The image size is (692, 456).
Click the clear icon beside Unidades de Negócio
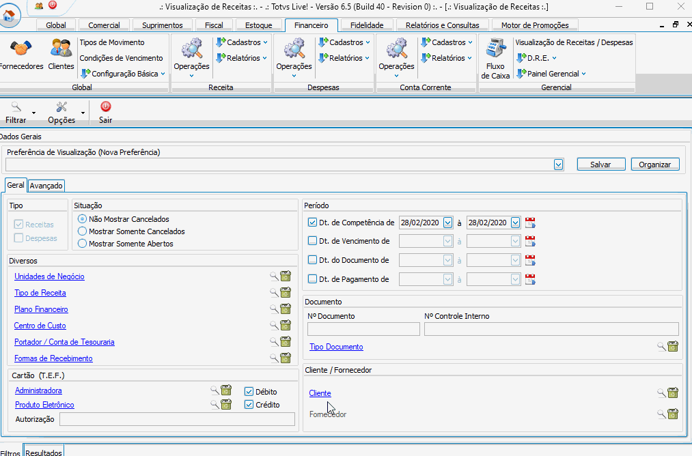pyautogui.click(x=286, y=276)
